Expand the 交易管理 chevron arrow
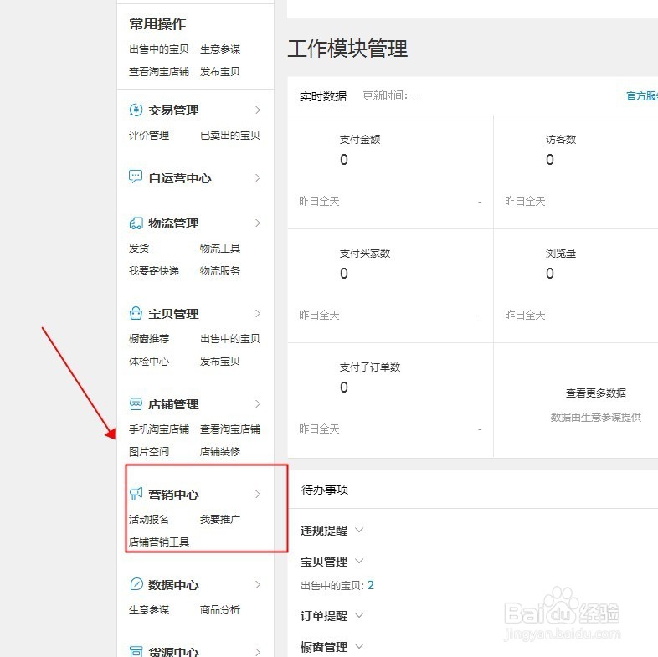 click(x=258, y=110)
